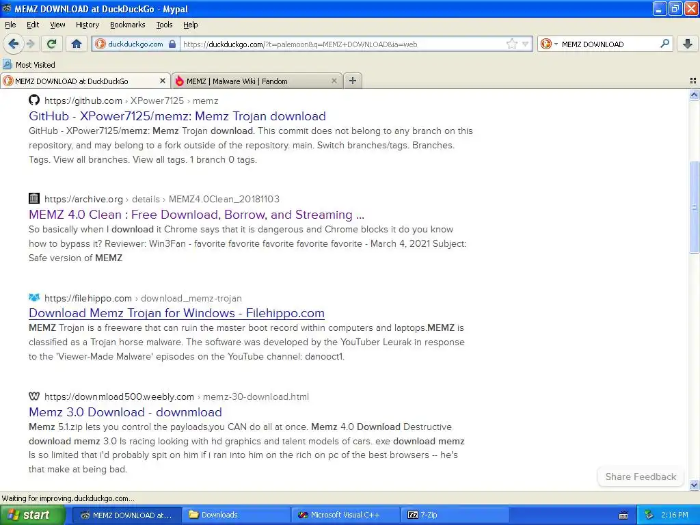Switch to MEMZ Malware Wiki Fandom tab
The height and width of the screenshot is (525, 700).
[257, 81]
